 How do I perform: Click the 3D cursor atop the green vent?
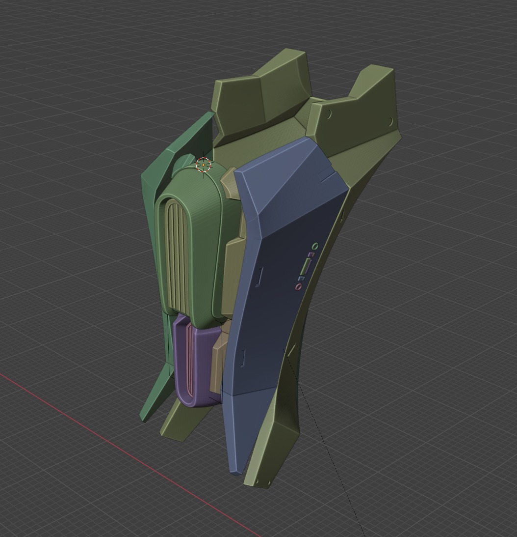[x=204, y=165]
